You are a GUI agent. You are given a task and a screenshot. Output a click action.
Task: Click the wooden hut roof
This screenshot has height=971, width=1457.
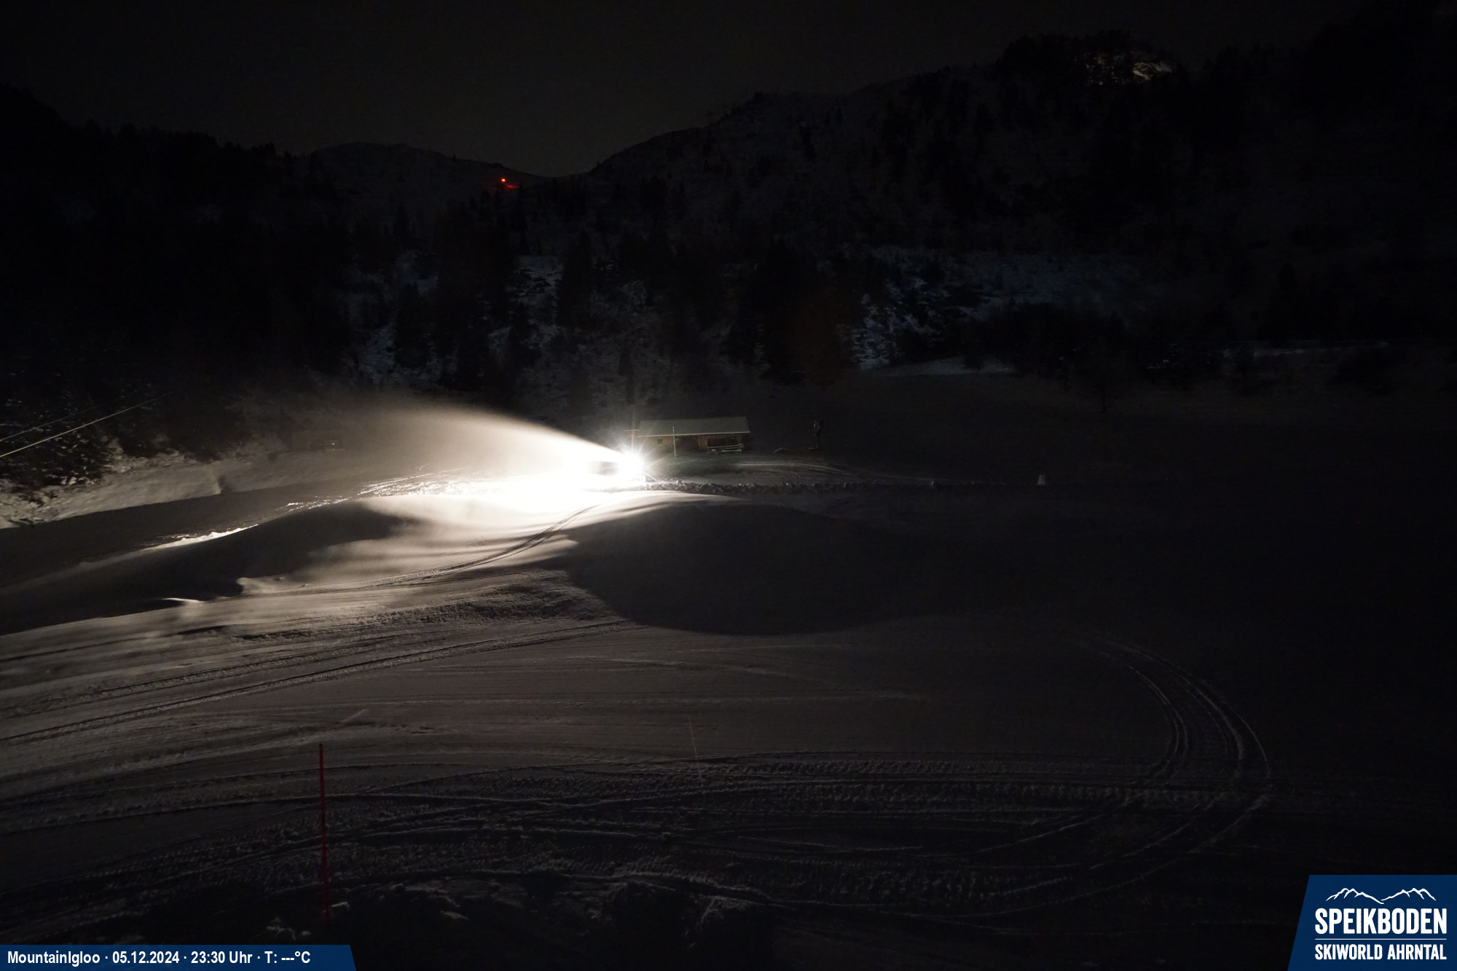pyautogui.click(x=694, y=426)
